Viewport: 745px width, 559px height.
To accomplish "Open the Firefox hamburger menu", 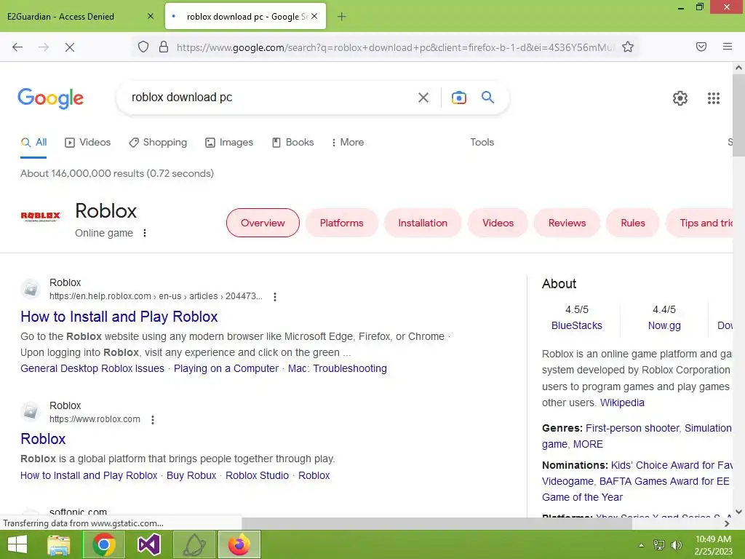I will pyautogui.click(x=728, y=47).
